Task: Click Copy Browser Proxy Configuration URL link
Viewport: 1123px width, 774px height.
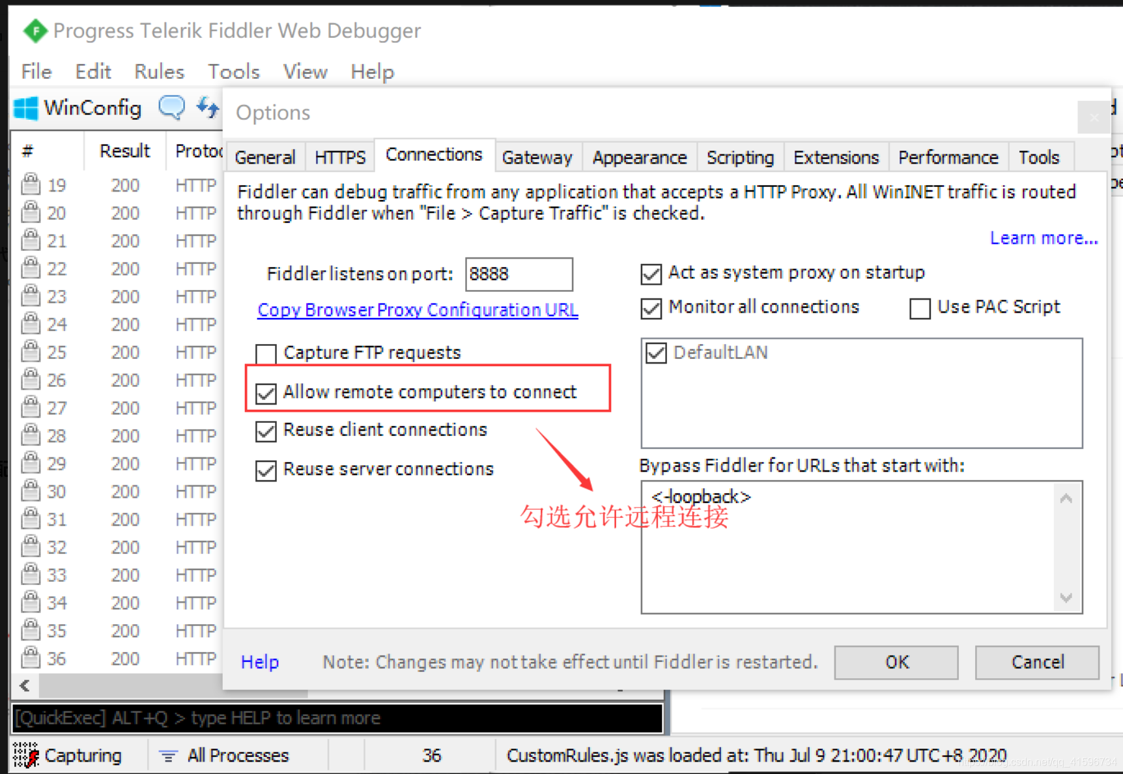Action: [x=418, y=310]
